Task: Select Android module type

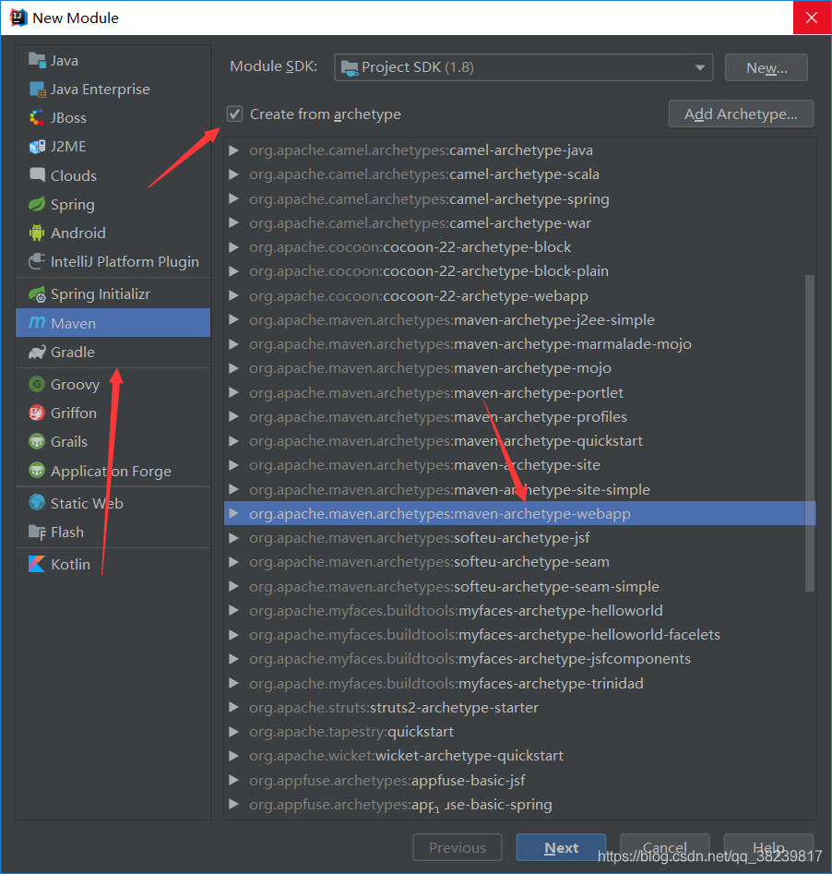Action: [113, 233]
